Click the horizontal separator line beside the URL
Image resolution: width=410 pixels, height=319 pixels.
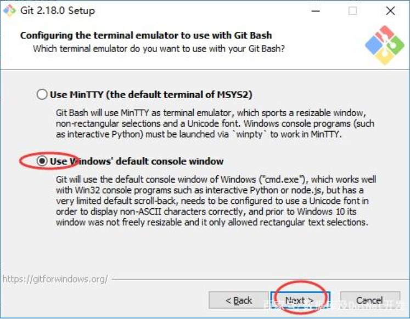260,280
